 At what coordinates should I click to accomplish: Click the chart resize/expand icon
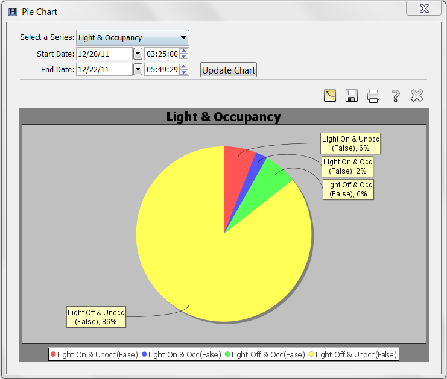point(329,95)
